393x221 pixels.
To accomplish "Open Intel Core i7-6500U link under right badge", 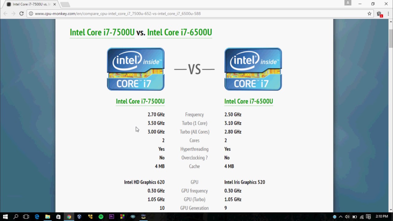I will pyautogui.click(x=249, y=101).
